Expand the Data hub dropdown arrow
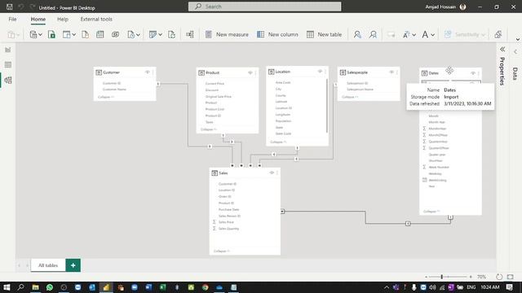522x293 pixels. tap(74, 35)
